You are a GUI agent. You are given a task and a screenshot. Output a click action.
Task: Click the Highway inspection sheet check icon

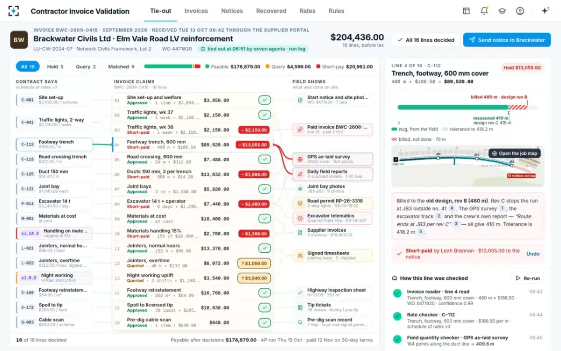300,292
